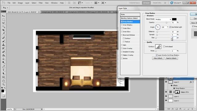197x111 pixels.
Task: Switch to the Painting workspace
Action: tap(157, 3)
